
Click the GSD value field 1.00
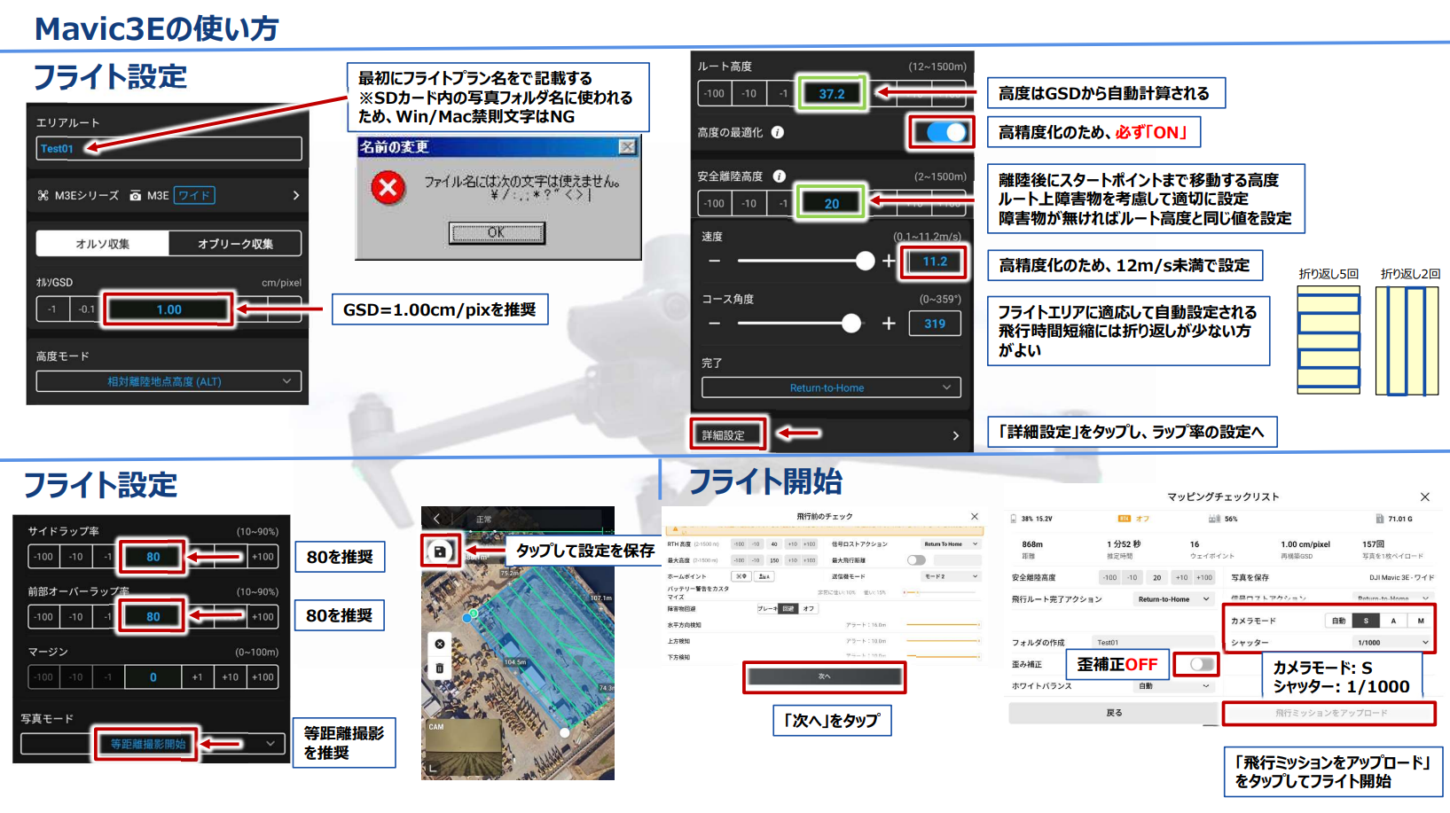click(169, 309)
